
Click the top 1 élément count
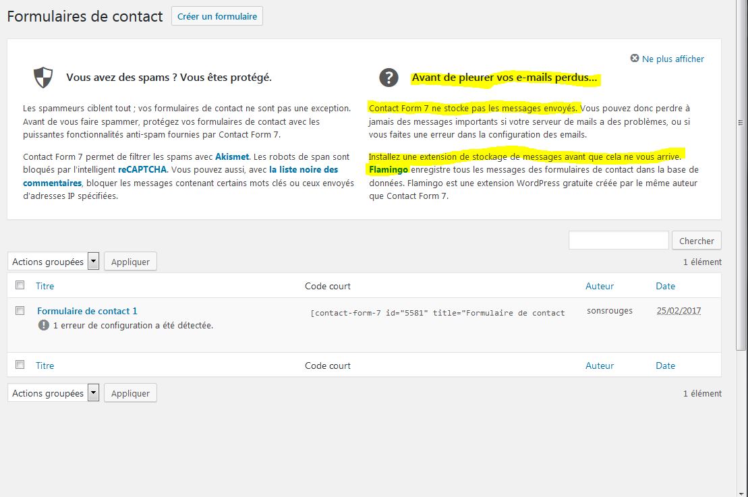point(702,262)
